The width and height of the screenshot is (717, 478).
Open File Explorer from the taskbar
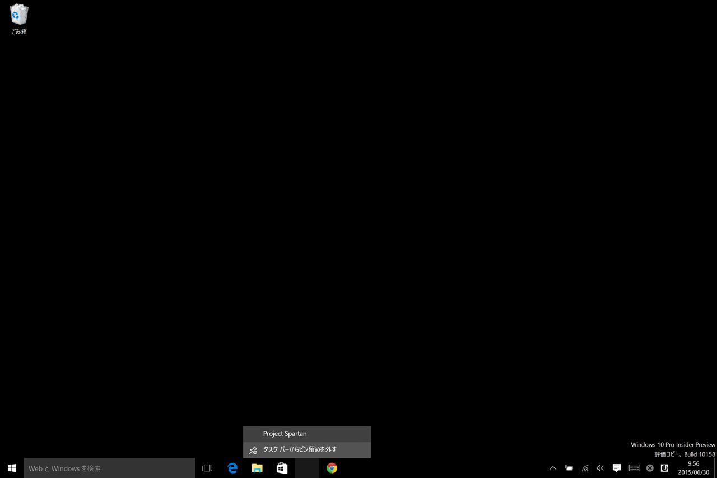(x=257, y=468)
